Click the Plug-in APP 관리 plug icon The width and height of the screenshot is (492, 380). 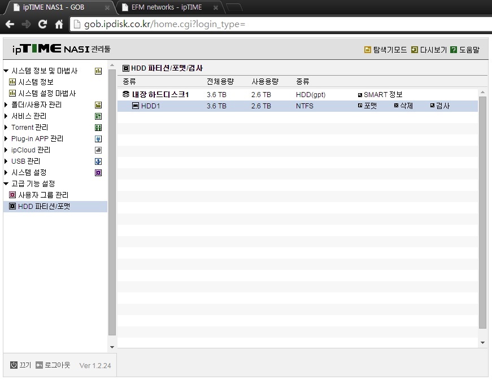point(98,139)
